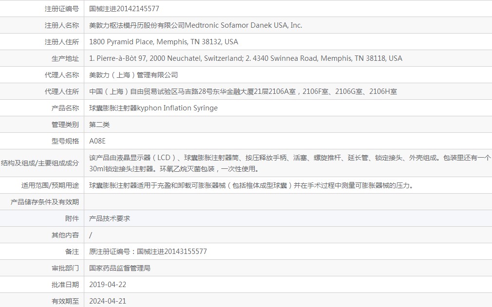492x307 pixels.
Task: Select the 马吉路28号东华金融大厦 agent address
Action: tap(243, 91)
